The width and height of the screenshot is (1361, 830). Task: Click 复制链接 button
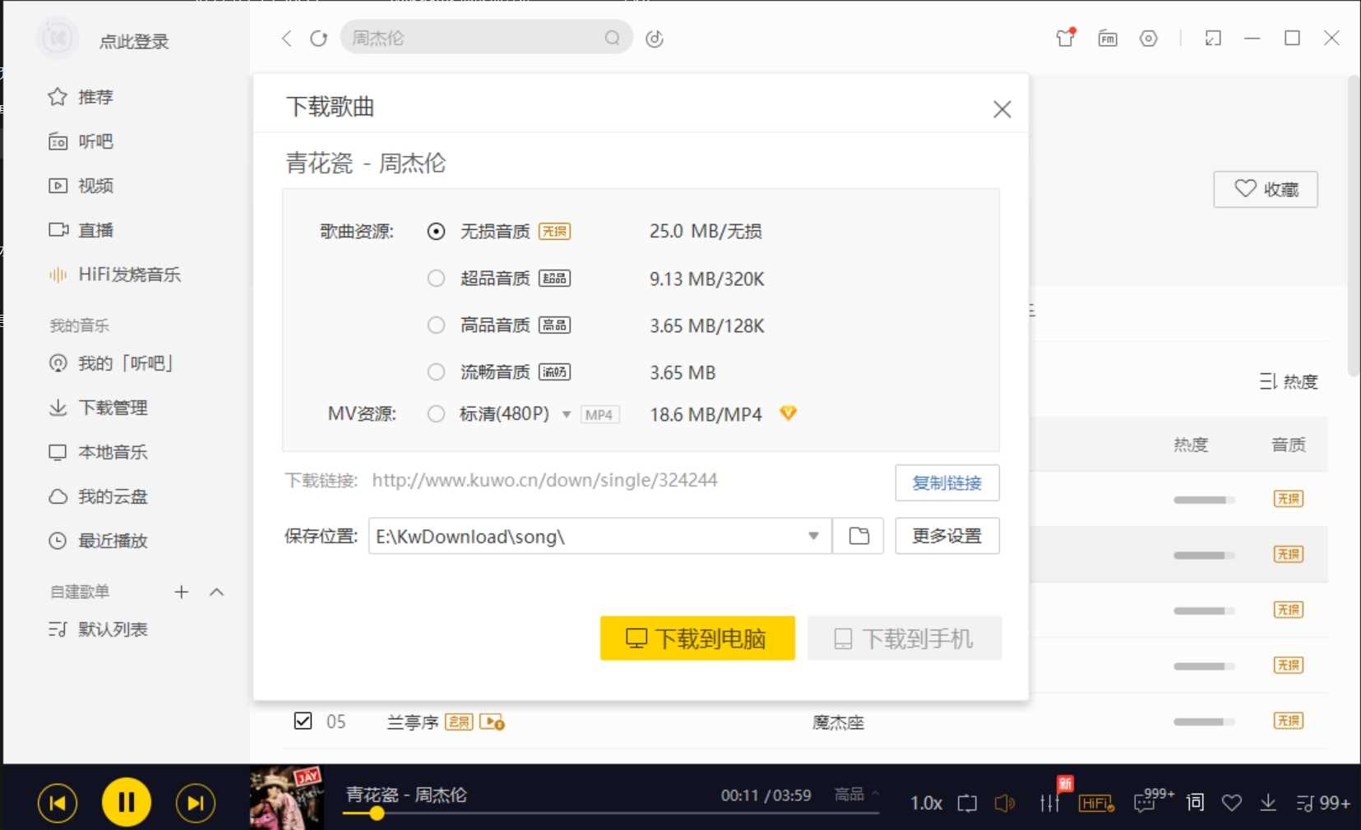click(x=947, y=482)
